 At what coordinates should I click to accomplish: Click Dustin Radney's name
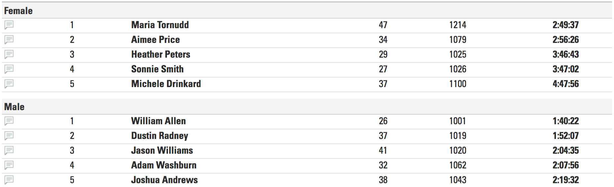160,136
